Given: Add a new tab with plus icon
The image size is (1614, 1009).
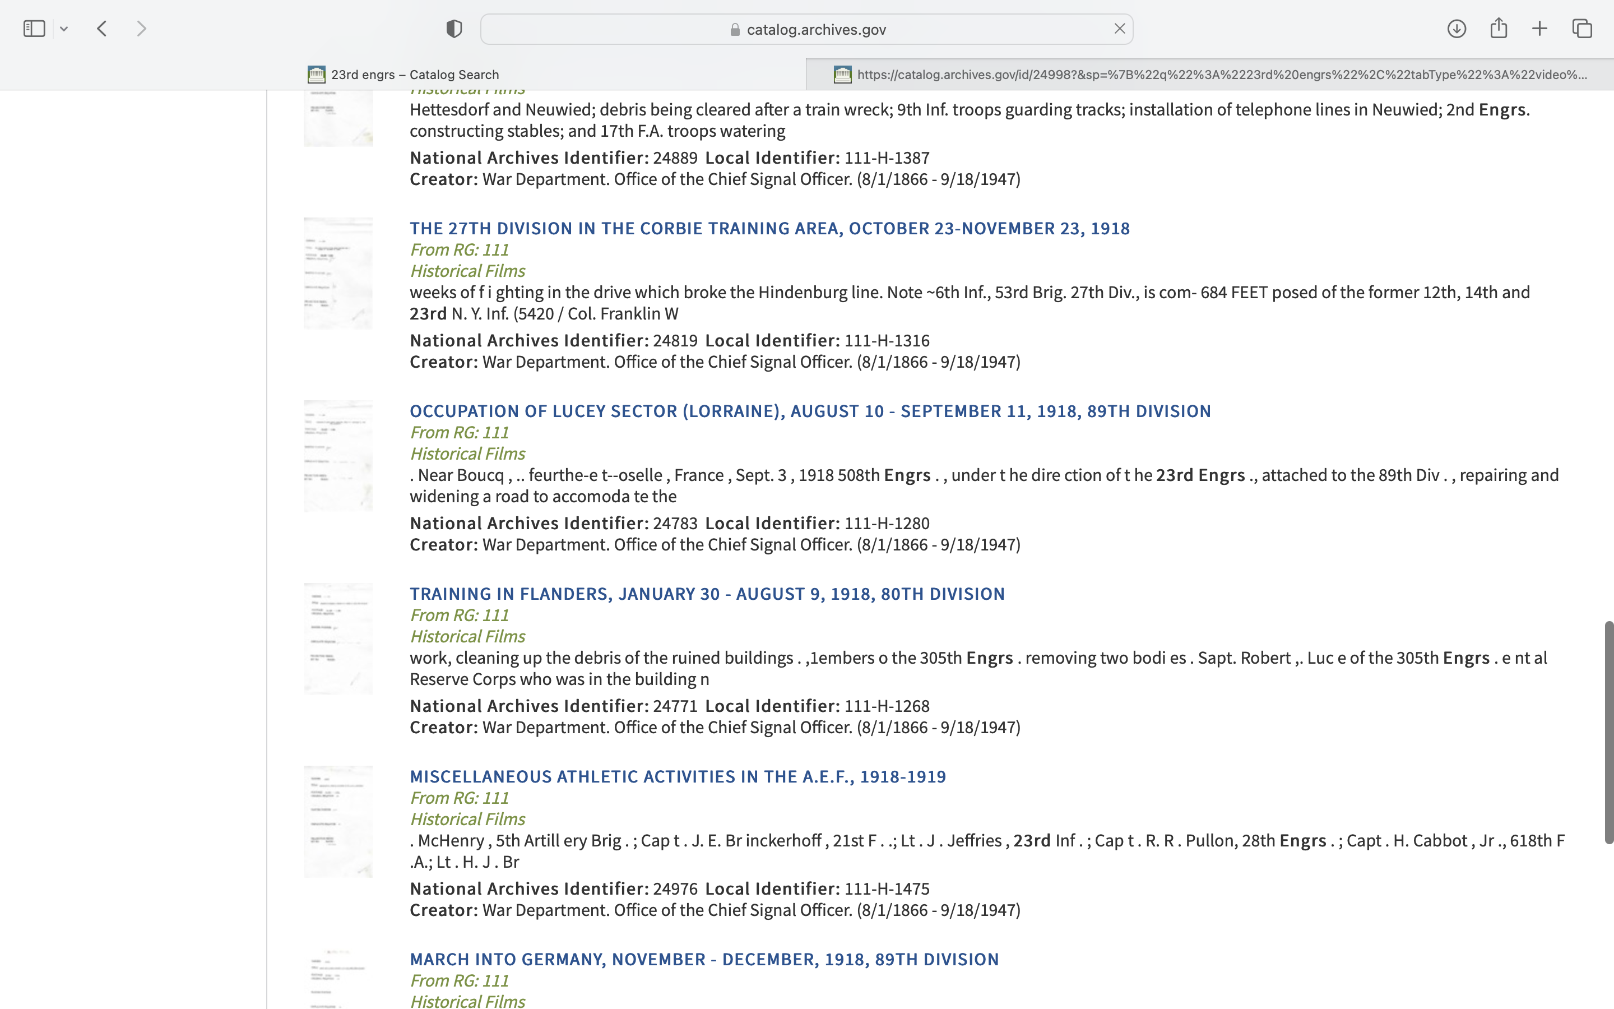Looking at the screenshot, I should [1539, 29].
